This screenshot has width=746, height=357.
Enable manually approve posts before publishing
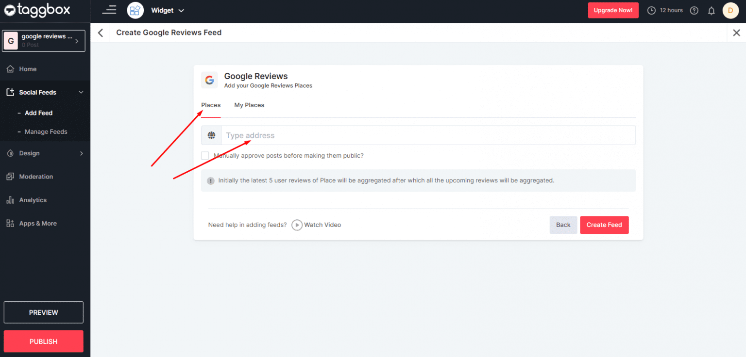click(205, 155)
